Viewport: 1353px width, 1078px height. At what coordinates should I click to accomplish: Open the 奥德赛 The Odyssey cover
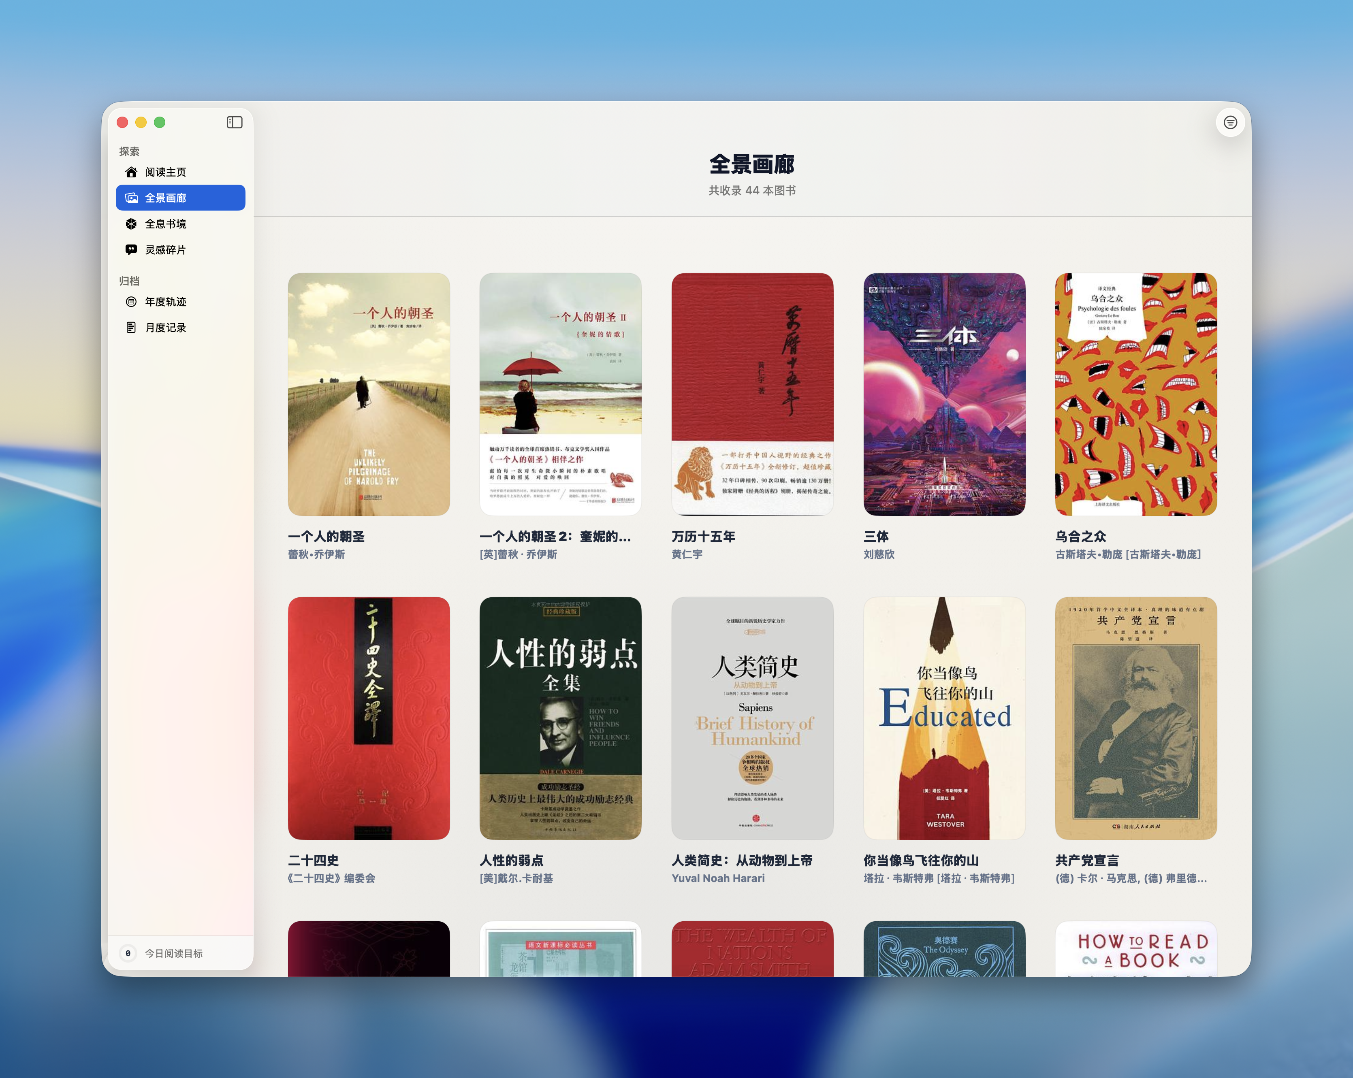[944, 949]
